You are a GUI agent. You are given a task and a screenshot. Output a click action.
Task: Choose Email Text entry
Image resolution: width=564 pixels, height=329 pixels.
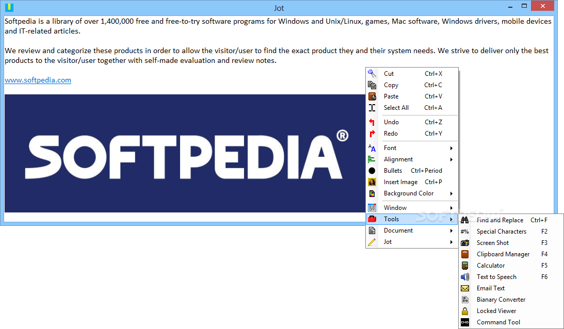point(511,288)
